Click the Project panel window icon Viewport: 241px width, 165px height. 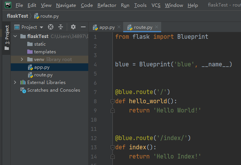[17, 27]
